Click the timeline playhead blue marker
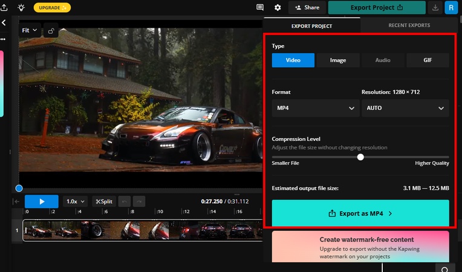Viewport: 462px width, 272px height. [19, 189]
